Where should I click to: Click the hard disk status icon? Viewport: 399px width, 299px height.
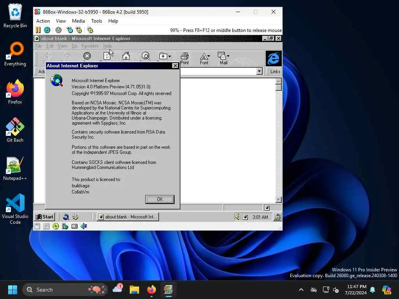(74, 226)
